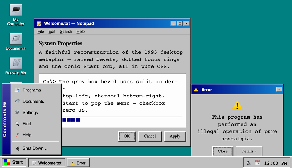Click the bold word Start in the text area
The width and height of the screenshot is (292, 168).
pyautogui.click(x=70, y=103)
